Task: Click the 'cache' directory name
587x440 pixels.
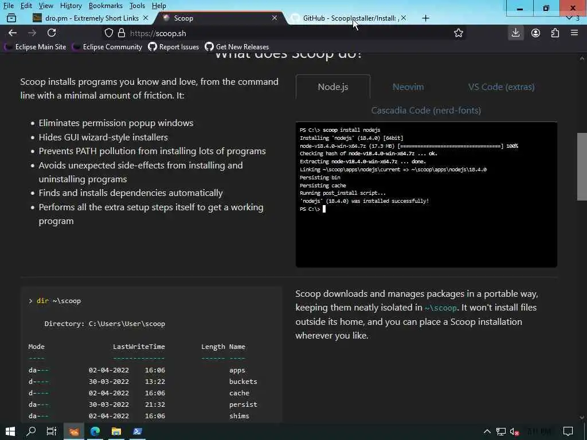Action: (239, 393)
